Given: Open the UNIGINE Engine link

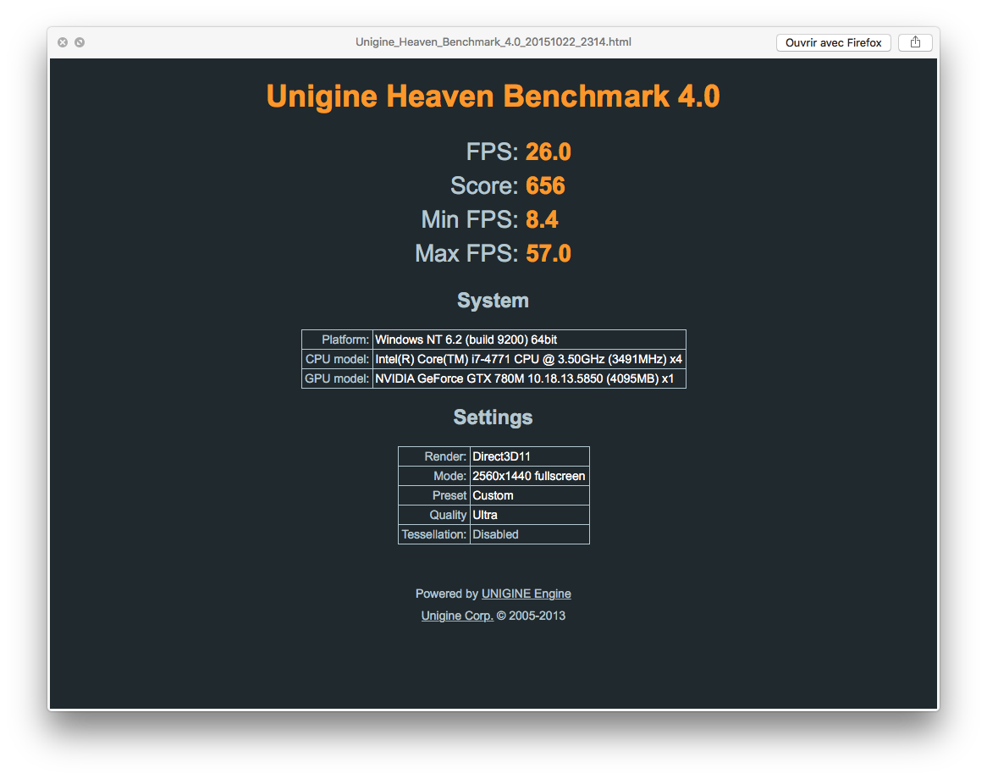Looking at the screenshot, I should point(526,594).
